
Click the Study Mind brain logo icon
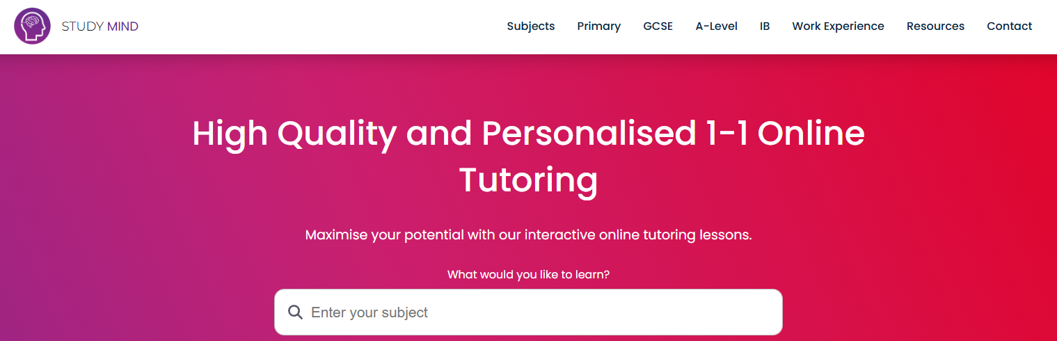[x=32, y=26]
